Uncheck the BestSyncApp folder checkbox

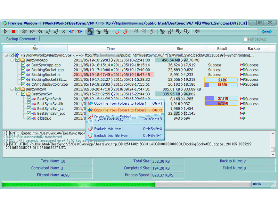(x=17, y=60)
